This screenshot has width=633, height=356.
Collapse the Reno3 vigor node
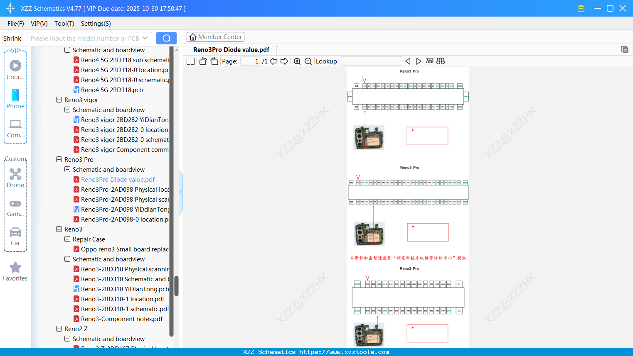tap(59, 100)
